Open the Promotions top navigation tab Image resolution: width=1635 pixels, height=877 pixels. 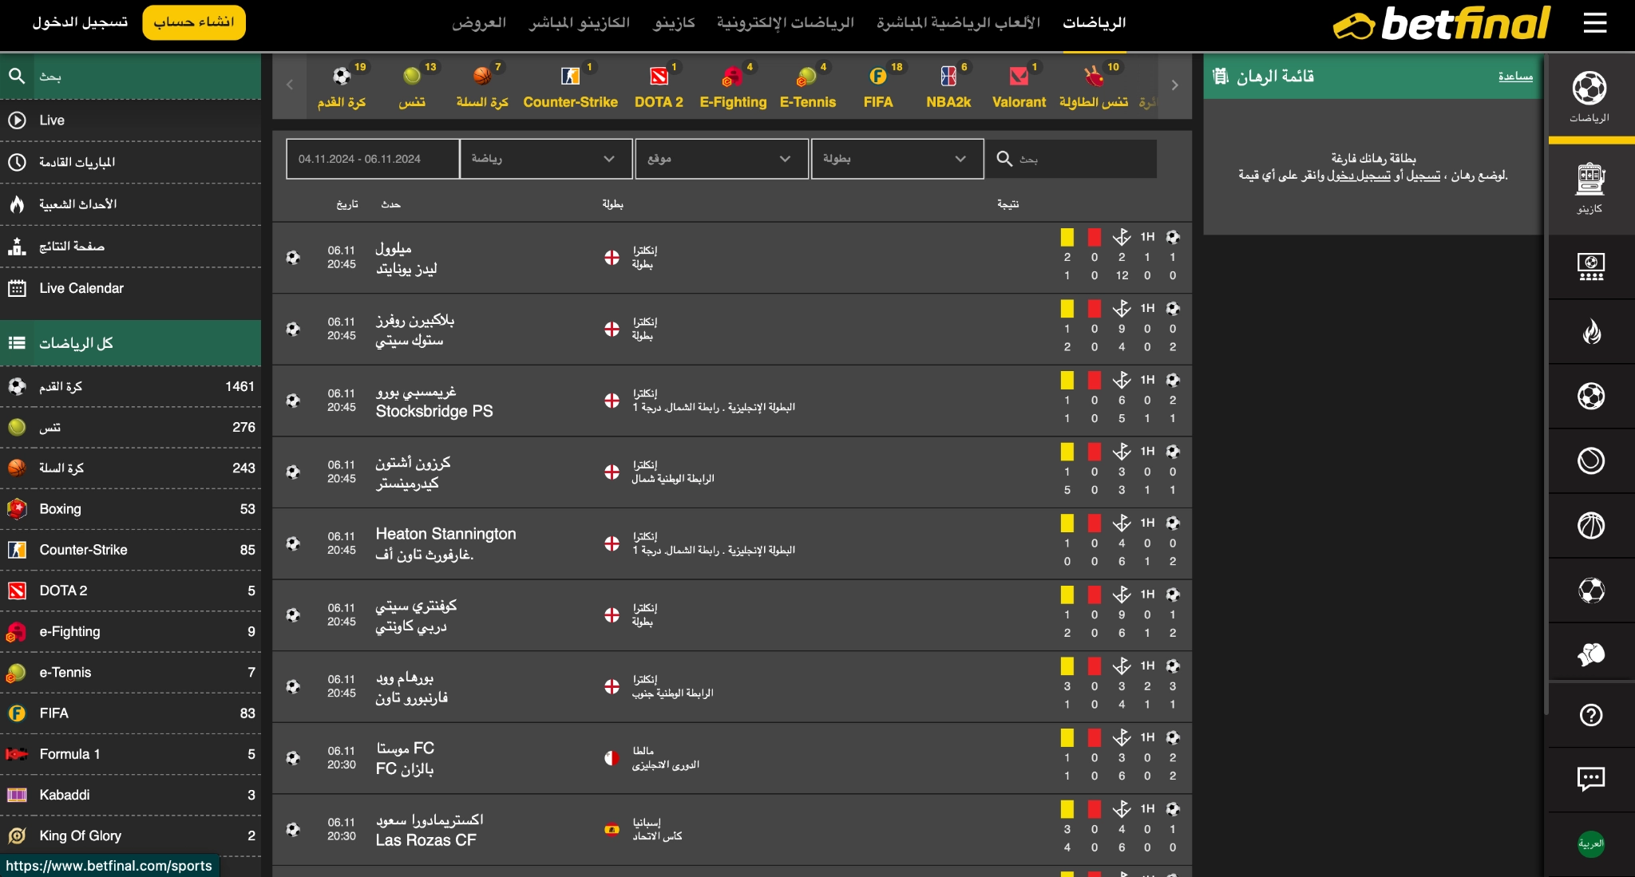click(x=479, y=22)
